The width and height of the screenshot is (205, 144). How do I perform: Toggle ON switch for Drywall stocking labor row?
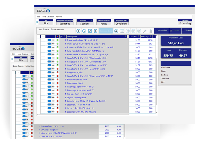(51, 97)
